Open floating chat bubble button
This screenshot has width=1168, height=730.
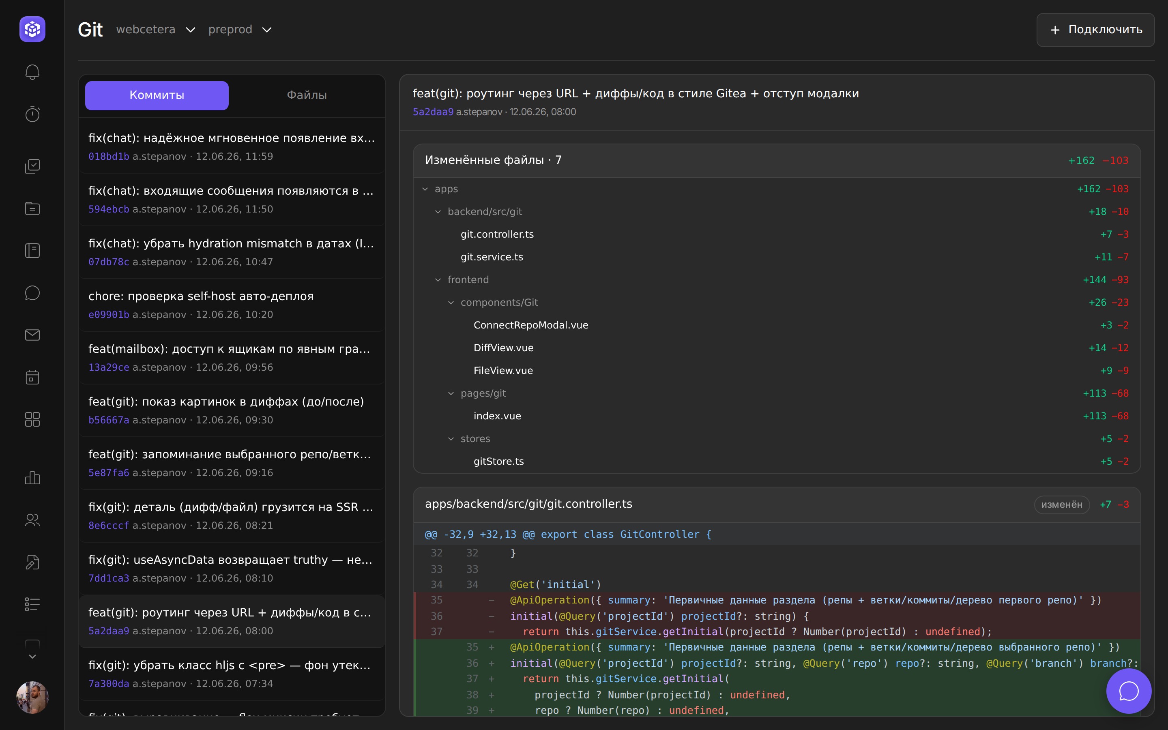pyautogui.click(x=1128, y=691)
